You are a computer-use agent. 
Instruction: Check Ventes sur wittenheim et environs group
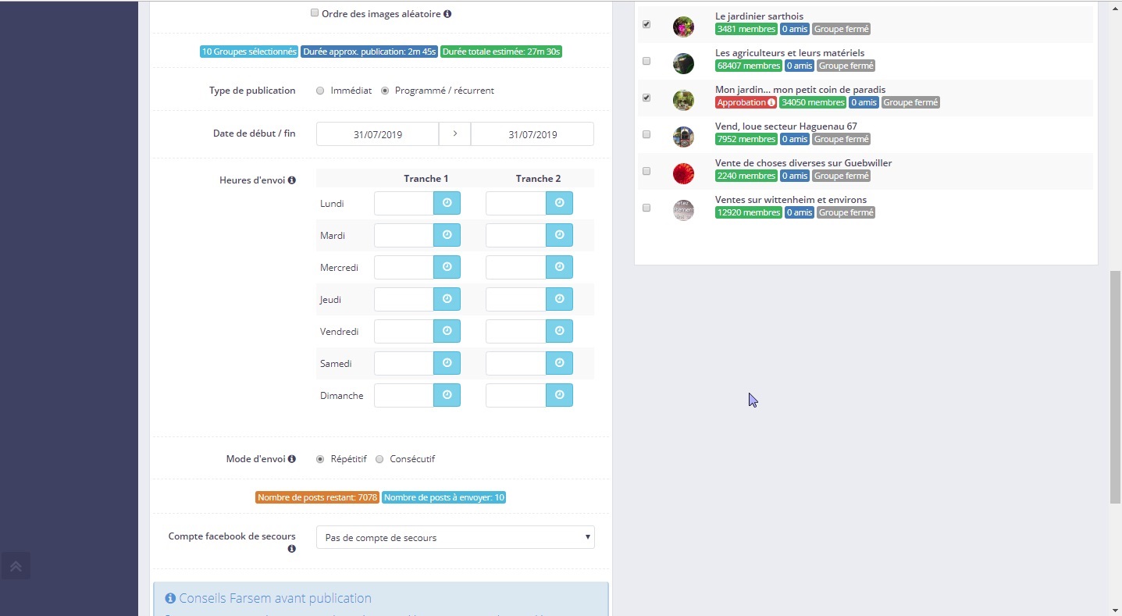pyautogui.click(x=646, y=208)
